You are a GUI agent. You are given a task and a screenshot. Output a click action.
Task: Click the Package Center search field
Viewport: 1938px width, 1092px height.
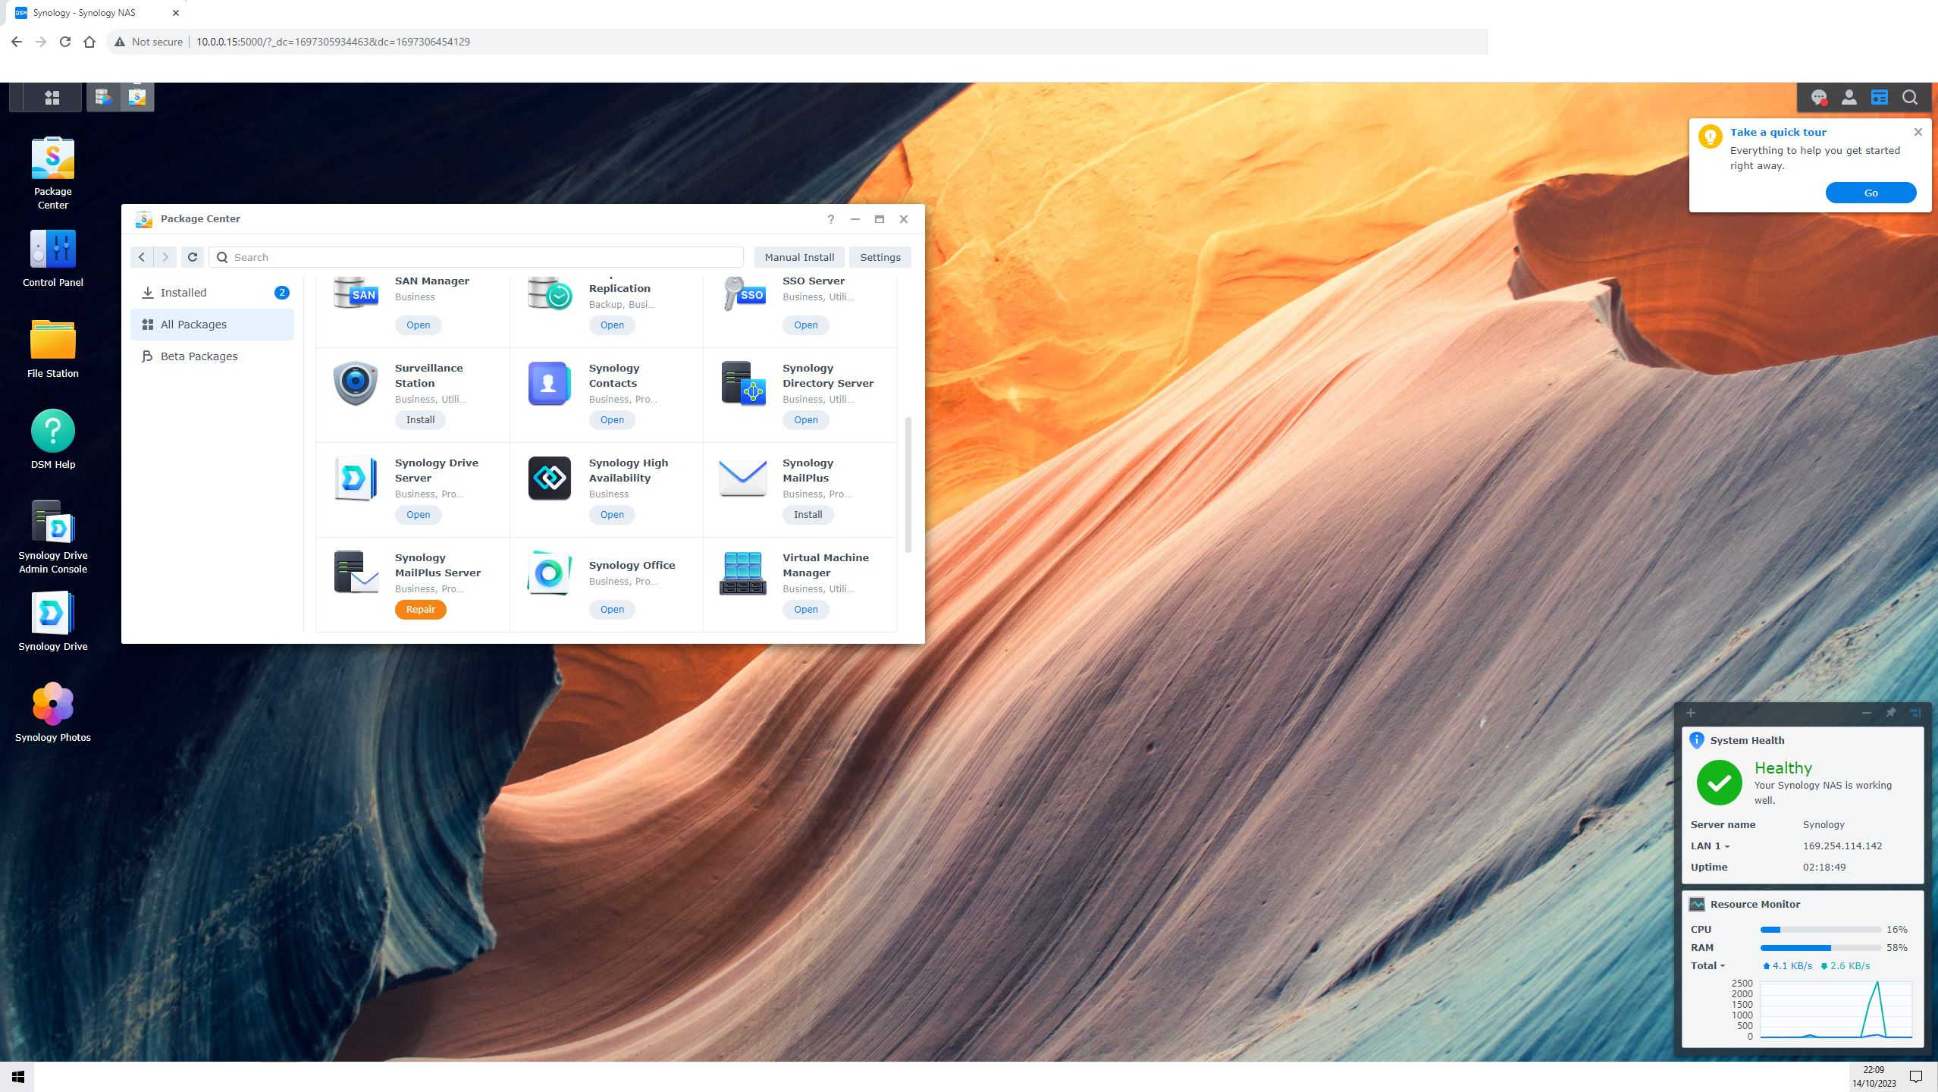(476, 257)
